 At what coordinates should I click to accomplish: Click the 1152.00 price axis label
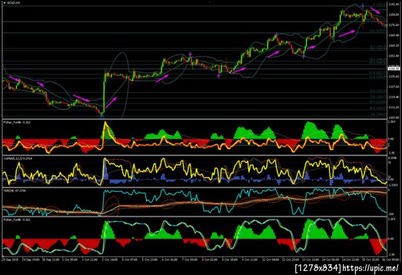point(394,56)
